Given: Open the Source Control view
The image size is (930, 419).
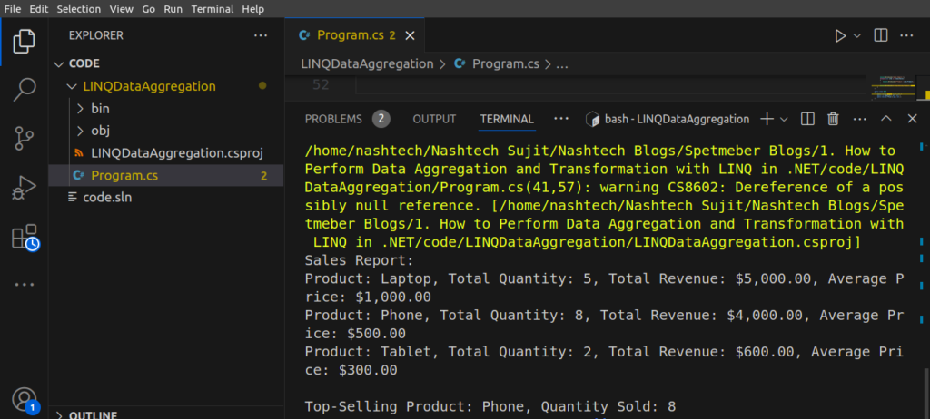Looking at the screenshot, I should [25, 139].
